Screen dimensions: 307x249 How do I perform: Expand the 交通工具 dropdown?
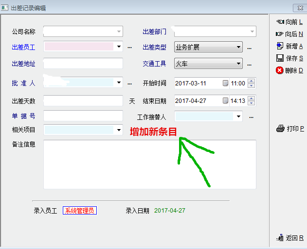(x=238, y=64)
